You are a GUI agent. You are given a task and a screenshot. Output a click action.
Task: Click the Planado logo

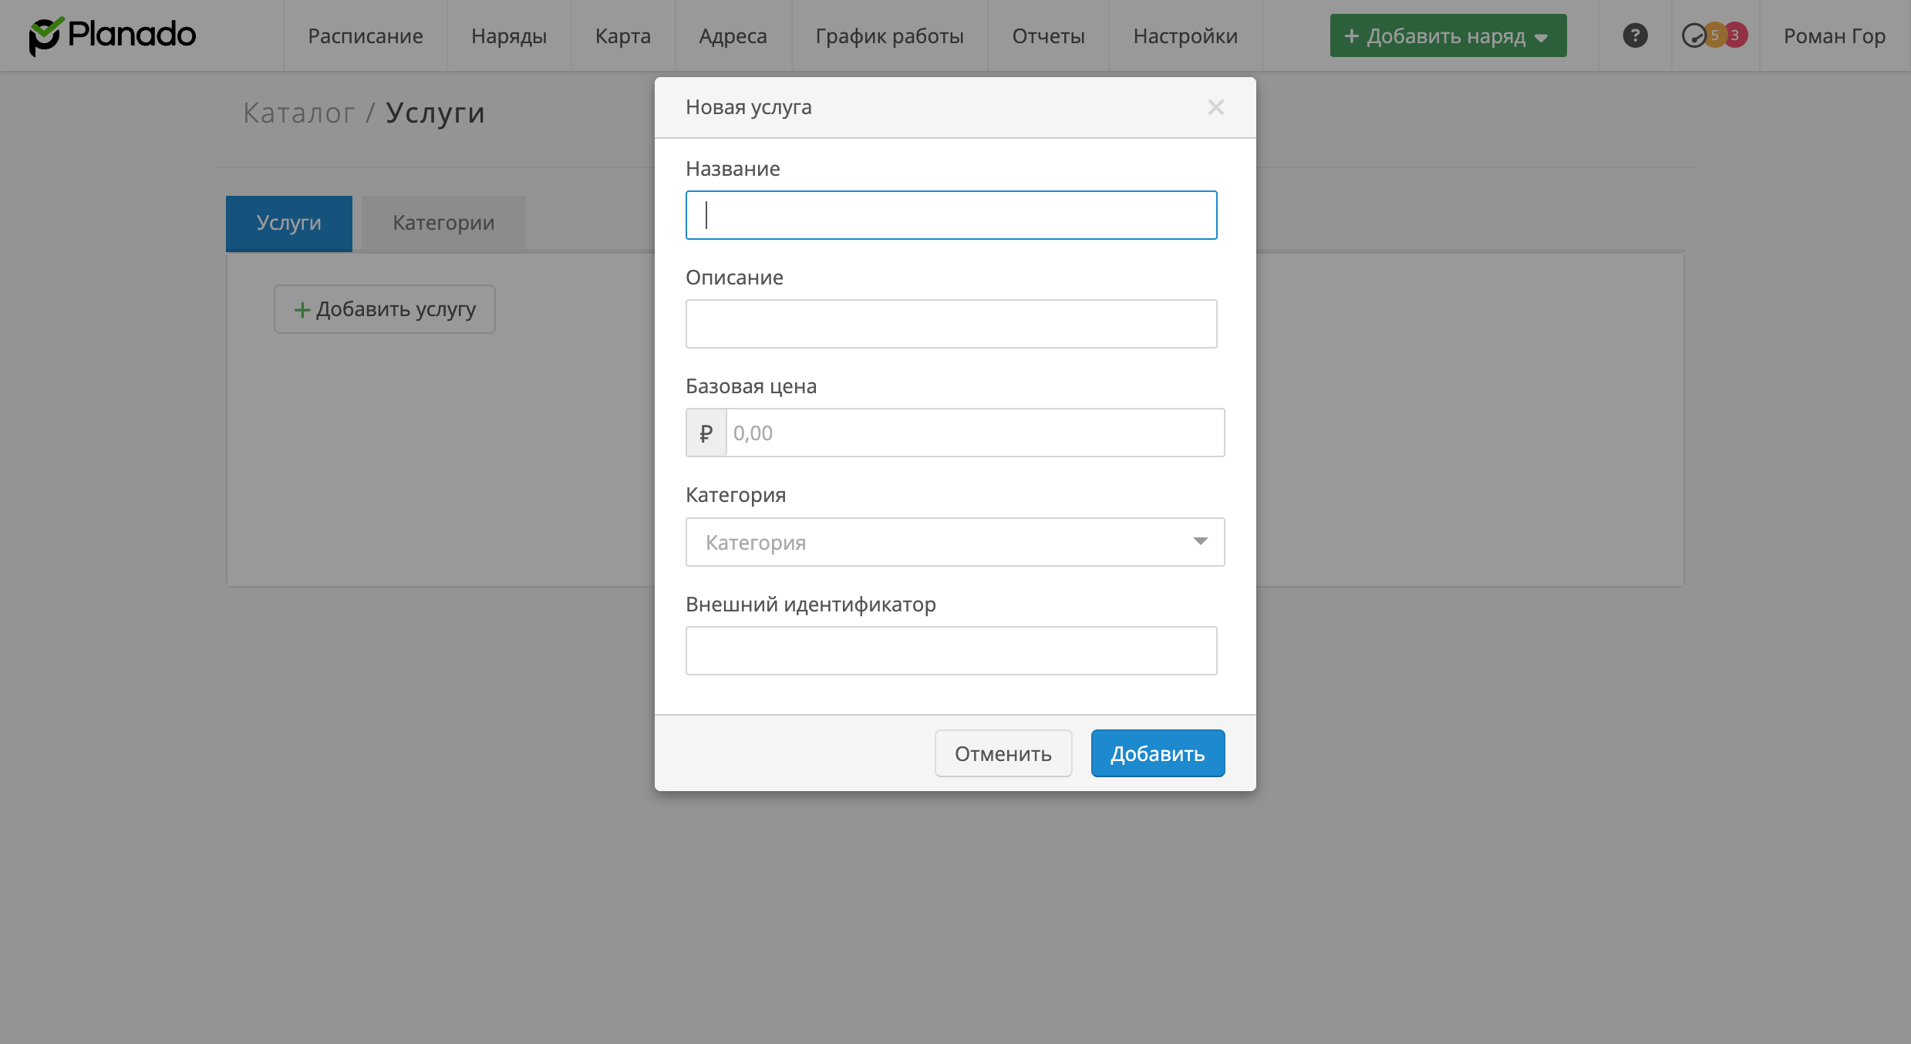[113, 35]
